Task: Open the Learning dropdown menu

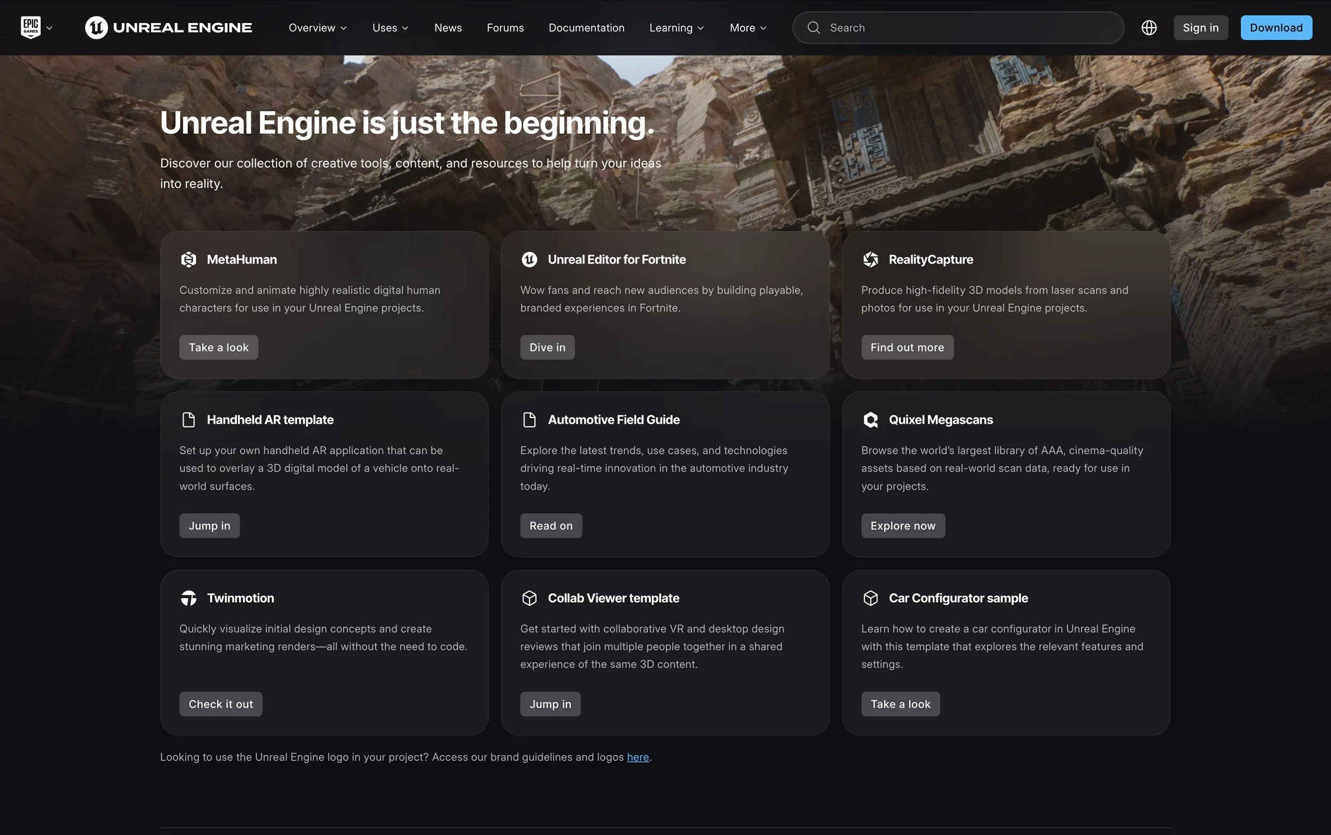Action: click(676, 28)
